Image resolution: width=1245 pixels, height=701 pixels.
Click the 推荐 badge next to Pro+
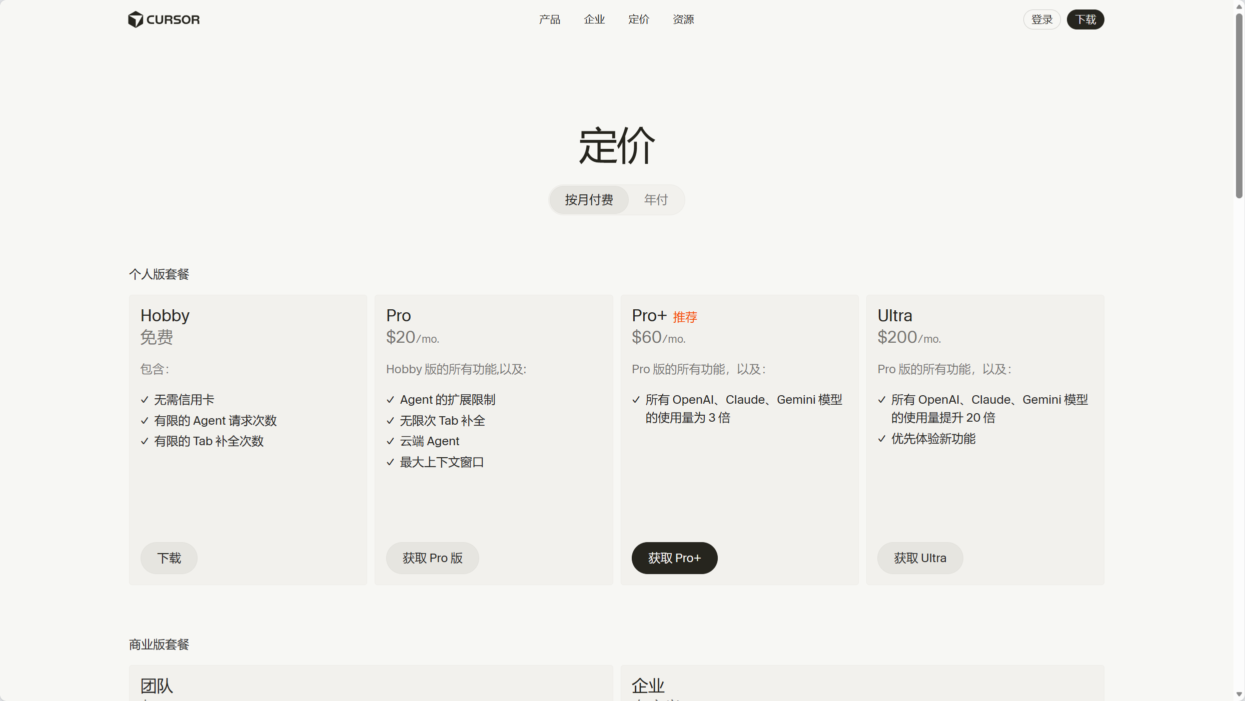tap(685, 317)
